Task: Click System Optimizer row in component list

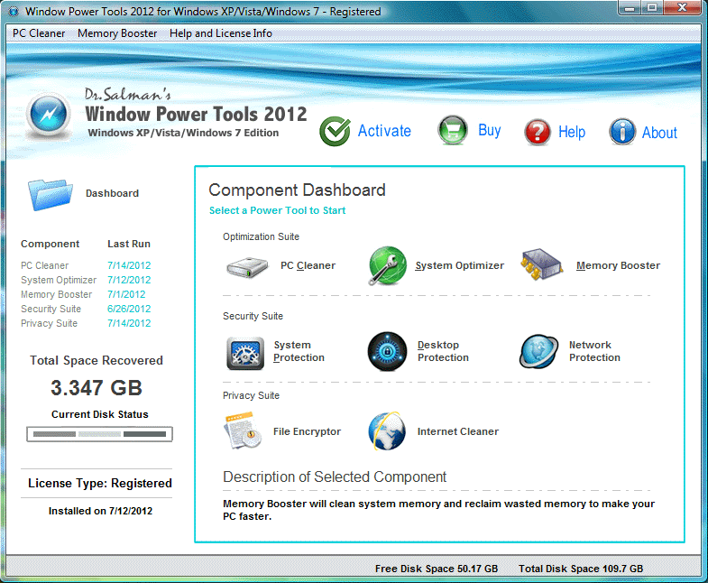Action: coord(86,280)
